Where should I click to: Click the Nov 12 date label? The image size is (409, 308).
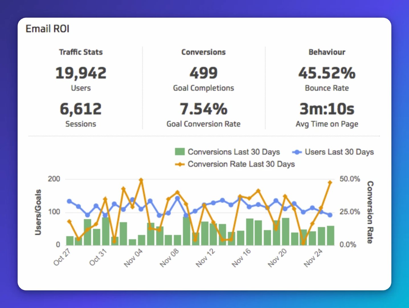click(x=205, y=258)
